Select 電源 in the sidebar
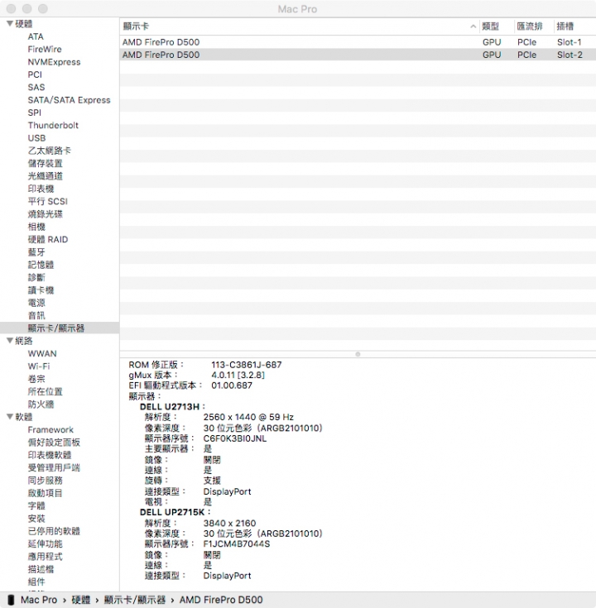Image resolution: width=596 pixels, height=608 pixels. coord(36,303)
